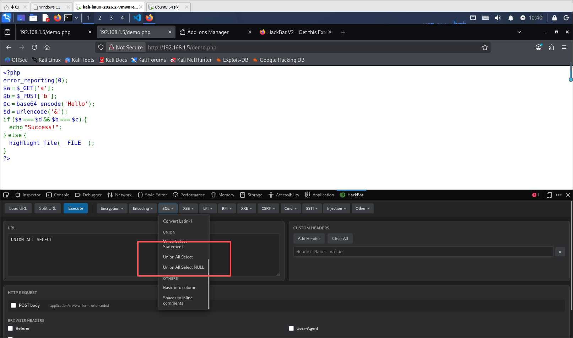Open the Kali dragon applications menu

(x=6, y=18)
